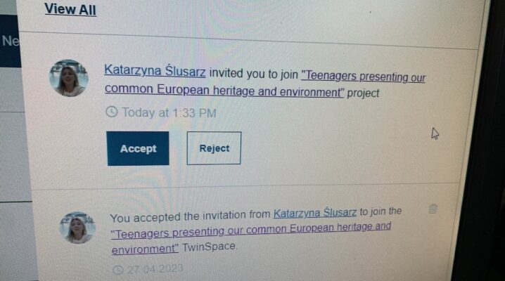Image resolution: width=505 pixels, height=281 pixels.
Task: Click the "You accepted the invitation from" text
Action: (190, 216)
